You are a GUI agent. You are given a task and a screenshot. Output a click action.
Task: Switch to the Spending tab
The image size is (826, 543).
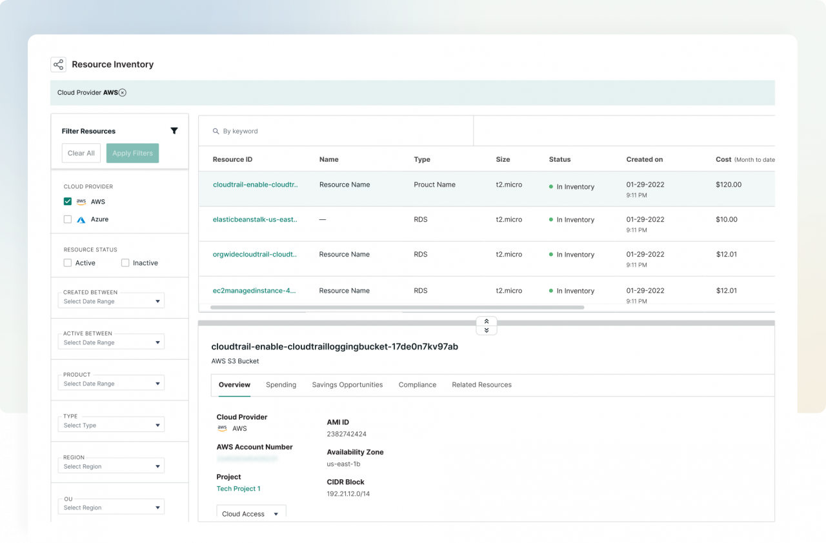281,384
